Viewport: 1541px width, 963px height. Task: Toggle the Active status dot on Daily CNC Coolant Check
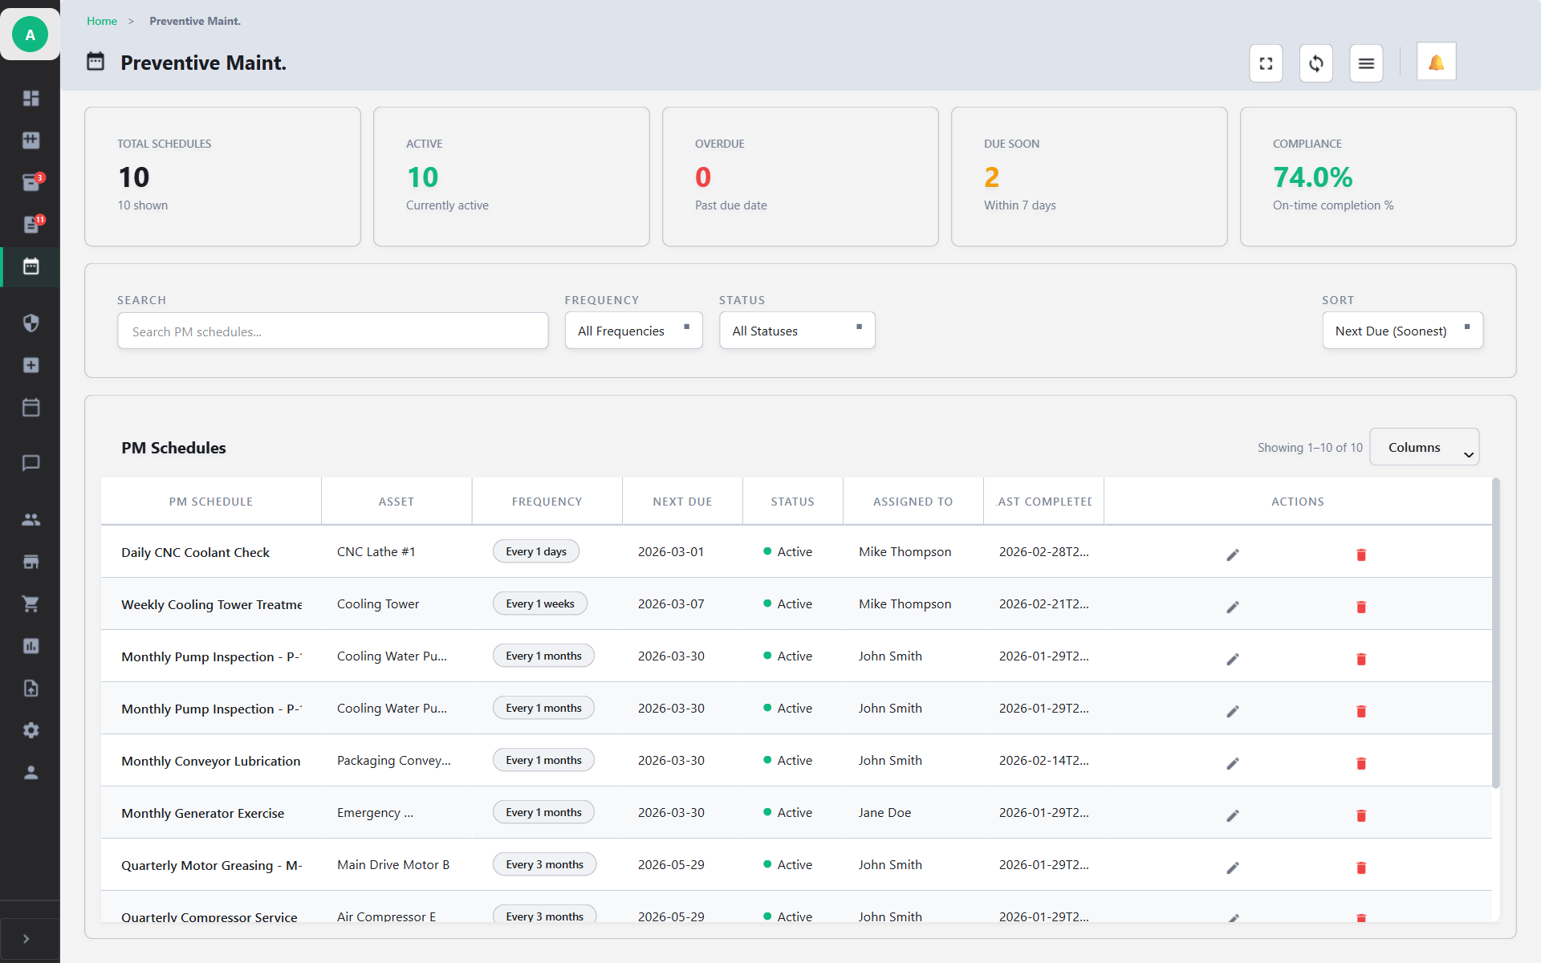click(x=766, y=551)
